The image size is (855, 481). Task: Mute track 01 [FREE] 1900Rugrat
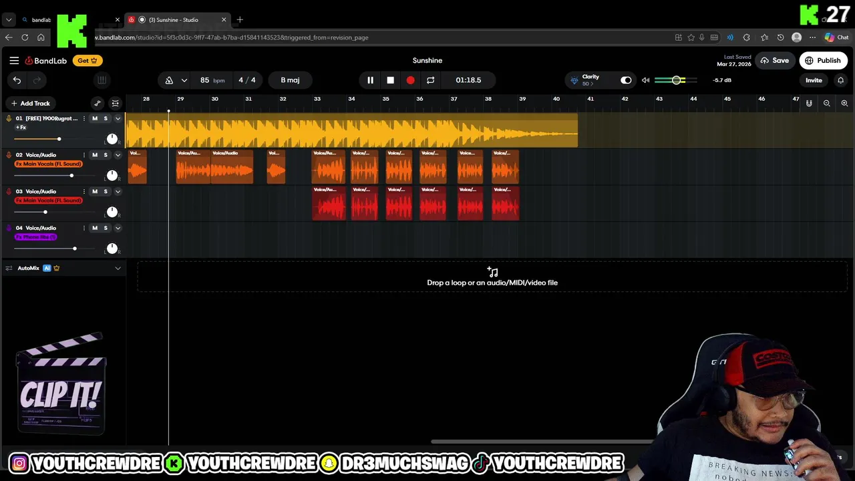click(94, 118)
